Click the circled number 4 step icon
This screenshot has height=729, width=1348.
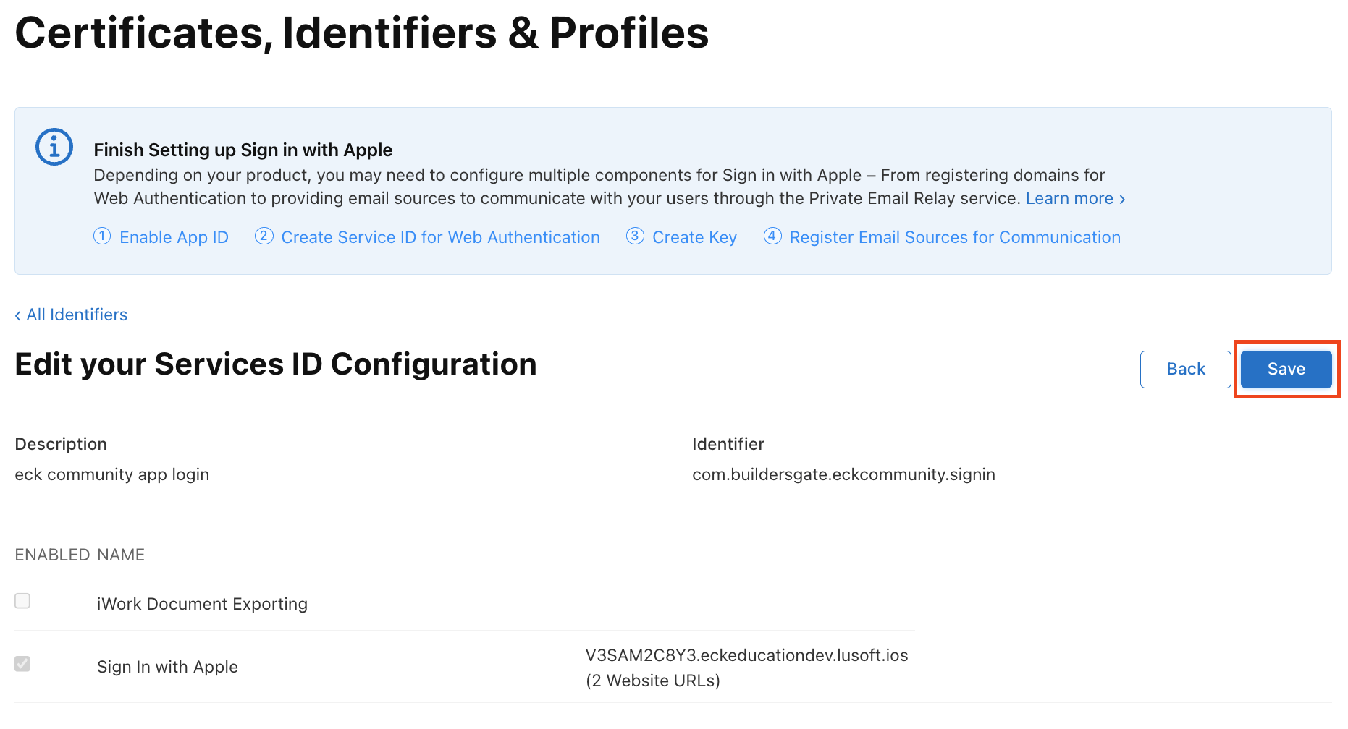pyautogui.click(x=772, y=236)
